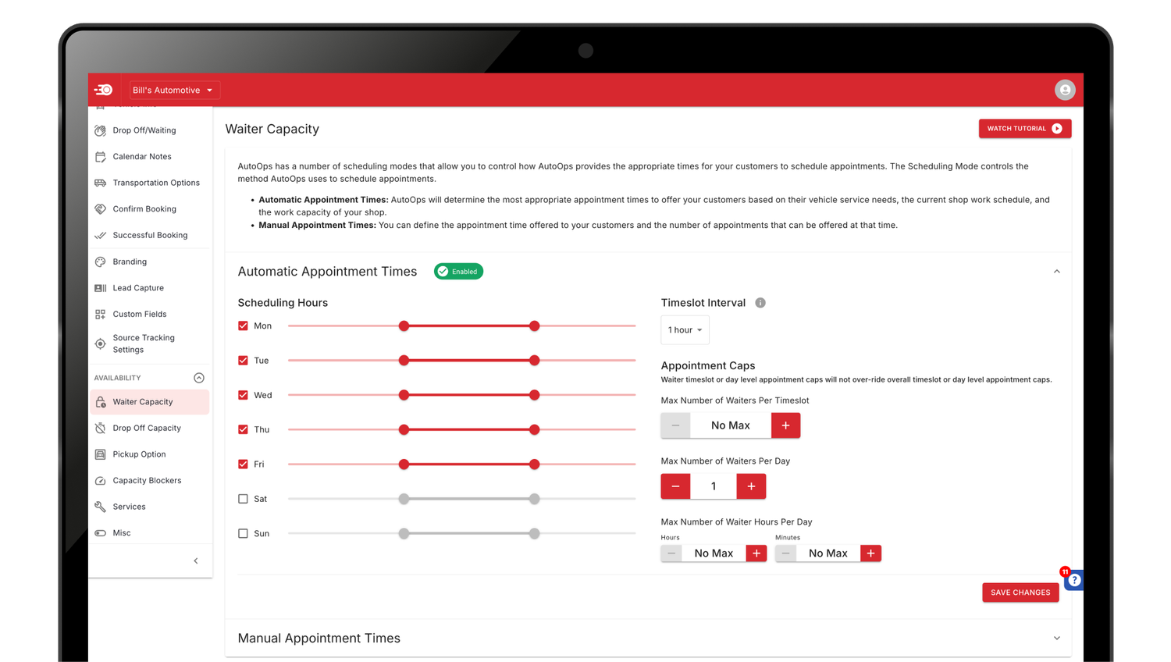1171x662 pixels.
Task: Open the Misc menu item
Action: click(149, 533)
